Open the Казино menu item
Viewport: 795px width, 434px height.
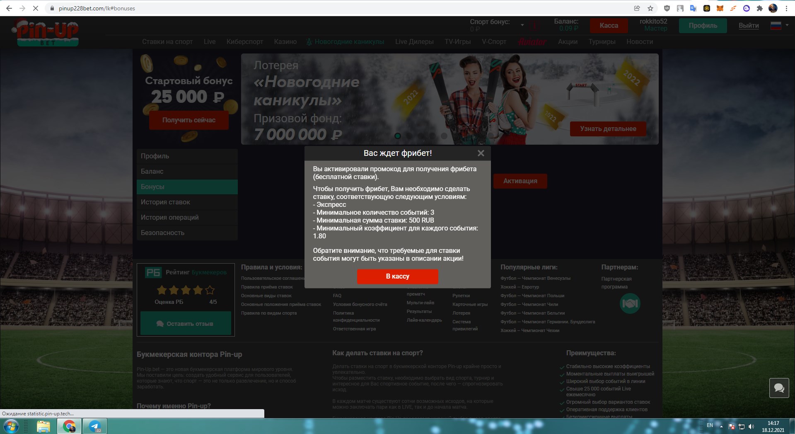[285, 42]
